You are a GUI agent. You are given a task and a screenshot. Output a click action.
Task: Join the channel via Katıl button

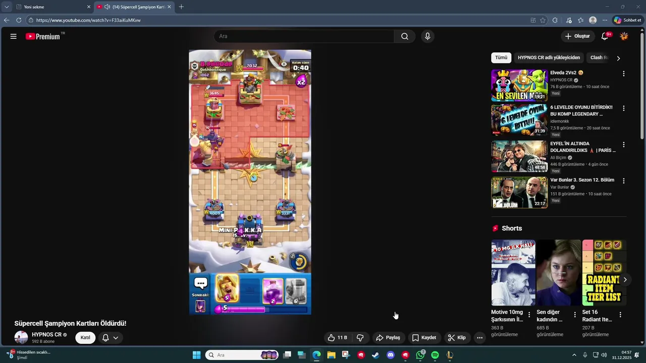tap(85, 338)
